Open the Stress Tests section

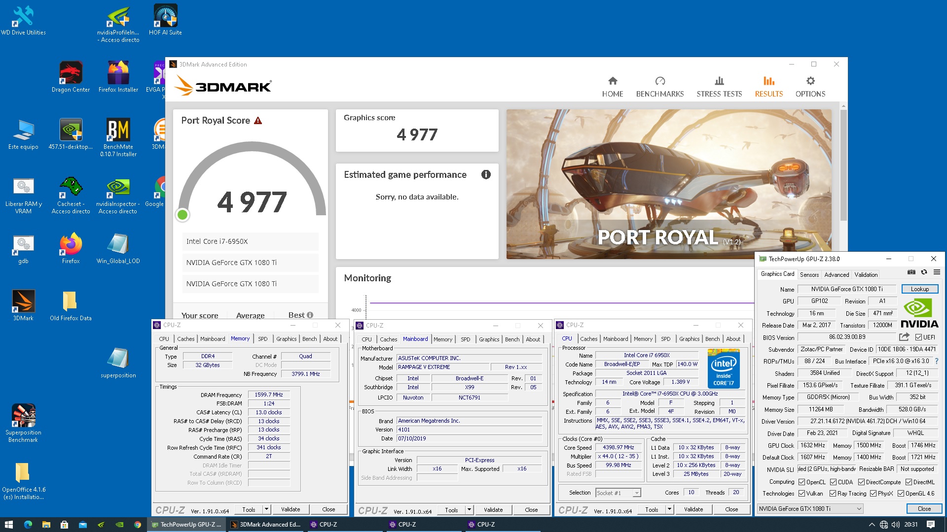click(719, 87)
